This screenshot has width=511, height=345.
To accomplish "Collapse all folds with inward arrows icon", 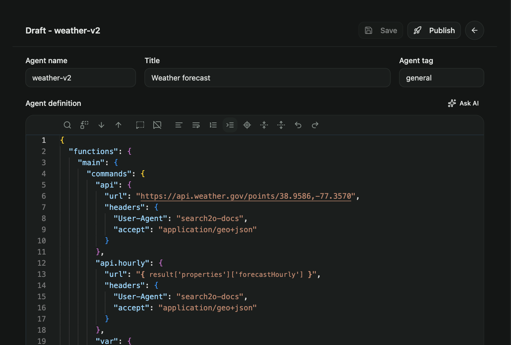I will pos(264,125).
